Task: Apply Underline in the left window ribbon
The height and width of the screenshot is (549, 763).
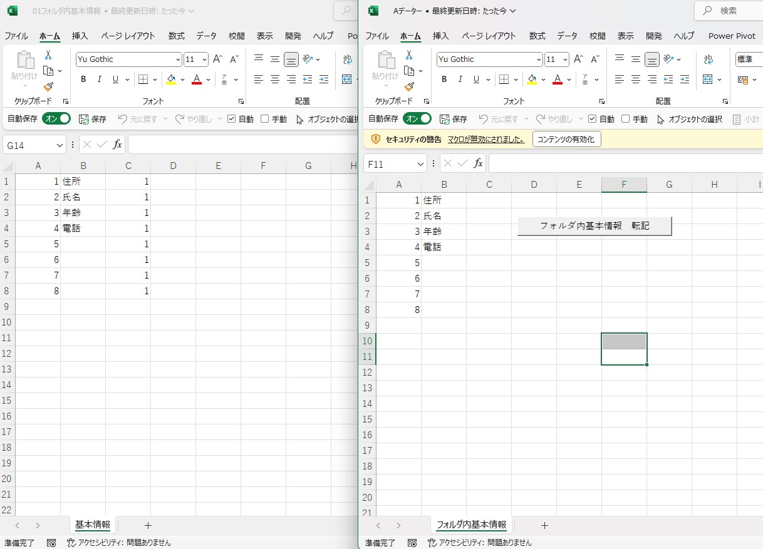Action: (x=115, y=80)
